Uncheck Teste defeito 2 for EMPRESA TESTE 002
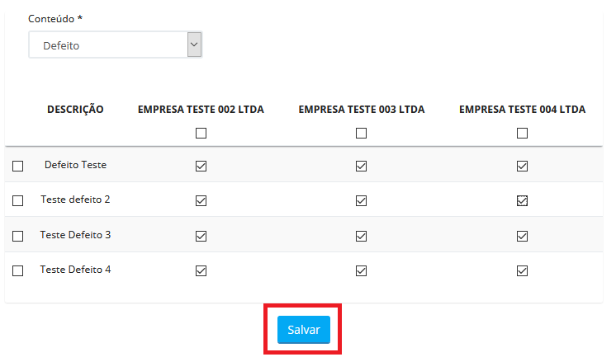The height and width of the screenshot is (357, 616). pyautogui.click(x=201, y=200)
